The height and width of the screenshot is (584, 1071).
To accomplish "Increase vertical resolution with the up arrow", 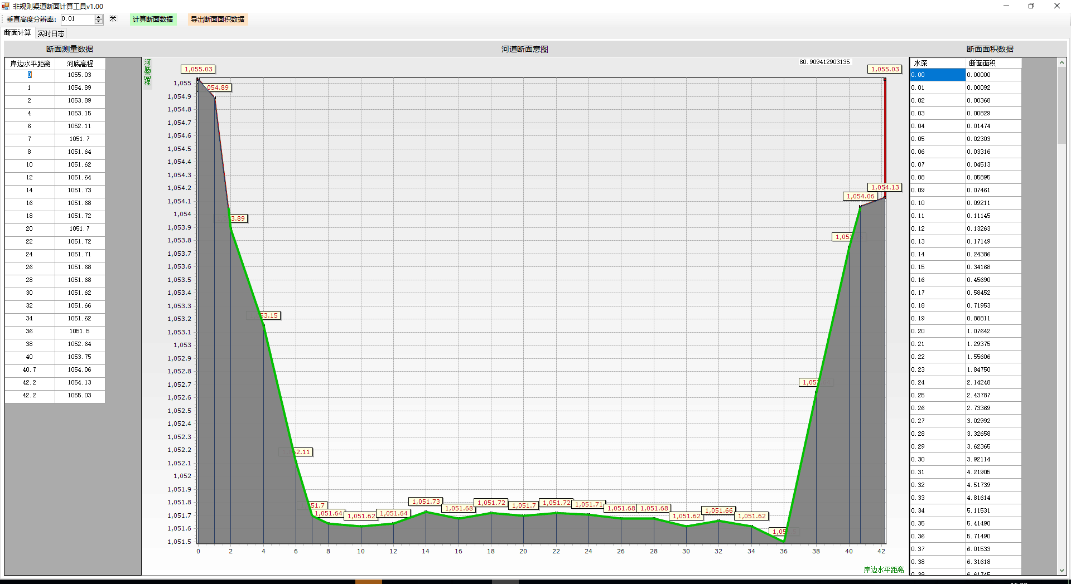I will [x=99, y=17].
